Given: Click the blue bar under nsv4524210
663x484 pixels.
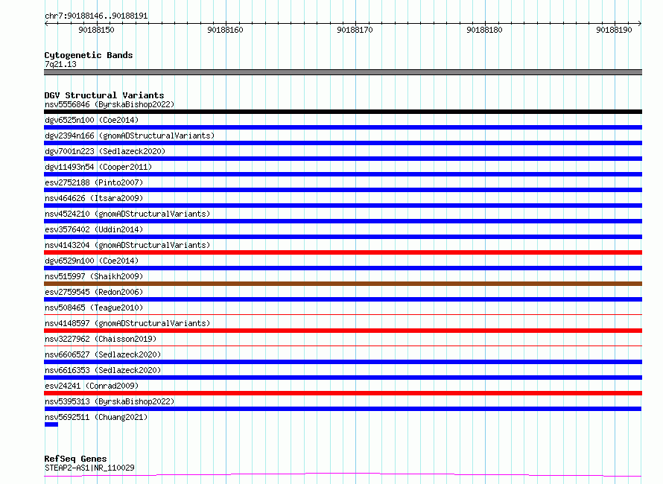Looking at the screenshot, I should (343, 221).
